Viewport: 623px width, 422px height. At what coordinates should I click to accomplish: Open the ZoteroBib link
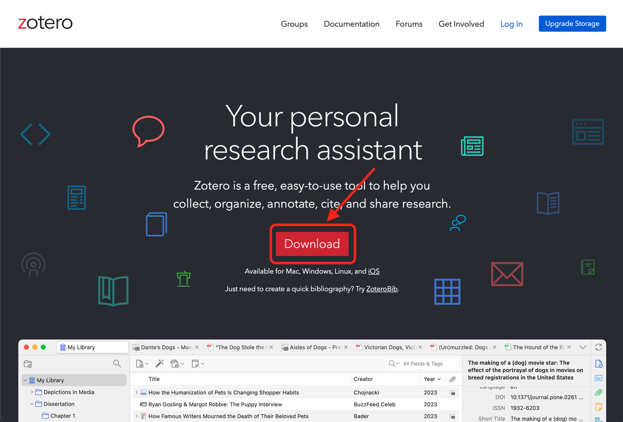[x=382, y=289]
